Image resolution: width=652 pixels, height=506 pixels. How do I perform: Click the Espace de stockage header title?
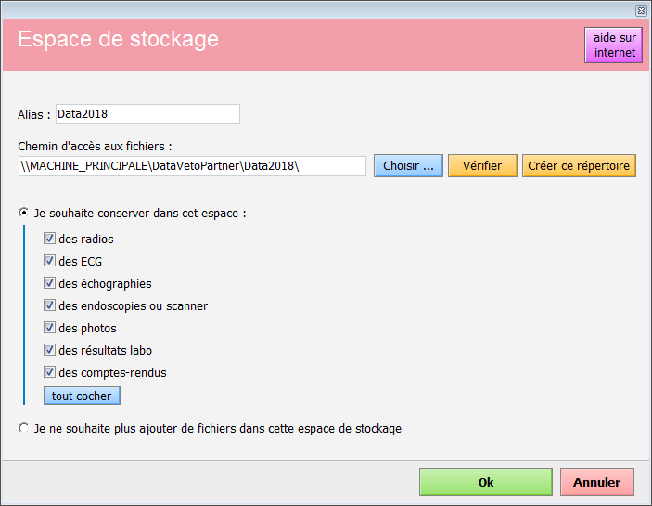click(x=118, y=40)
